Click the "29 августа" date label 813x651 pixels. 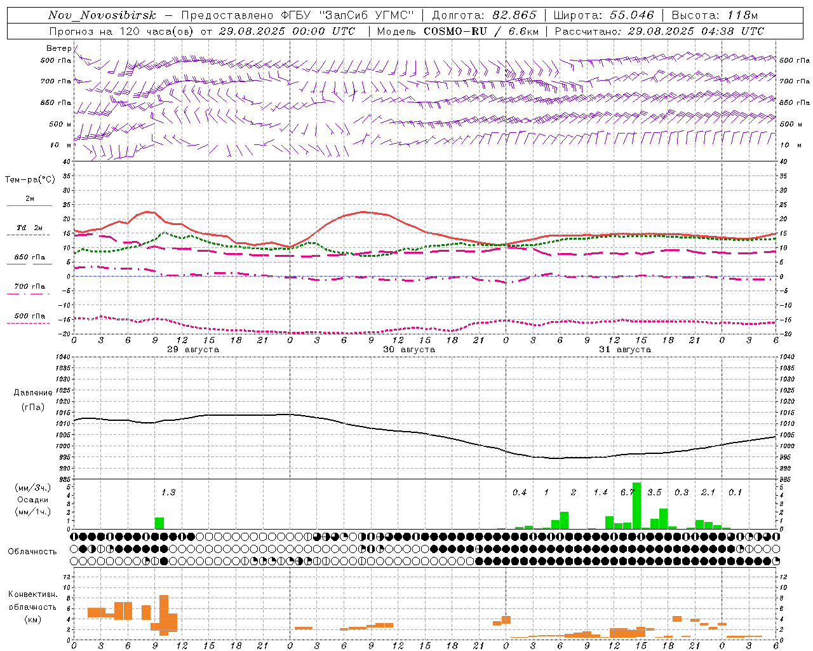[193, 350]
